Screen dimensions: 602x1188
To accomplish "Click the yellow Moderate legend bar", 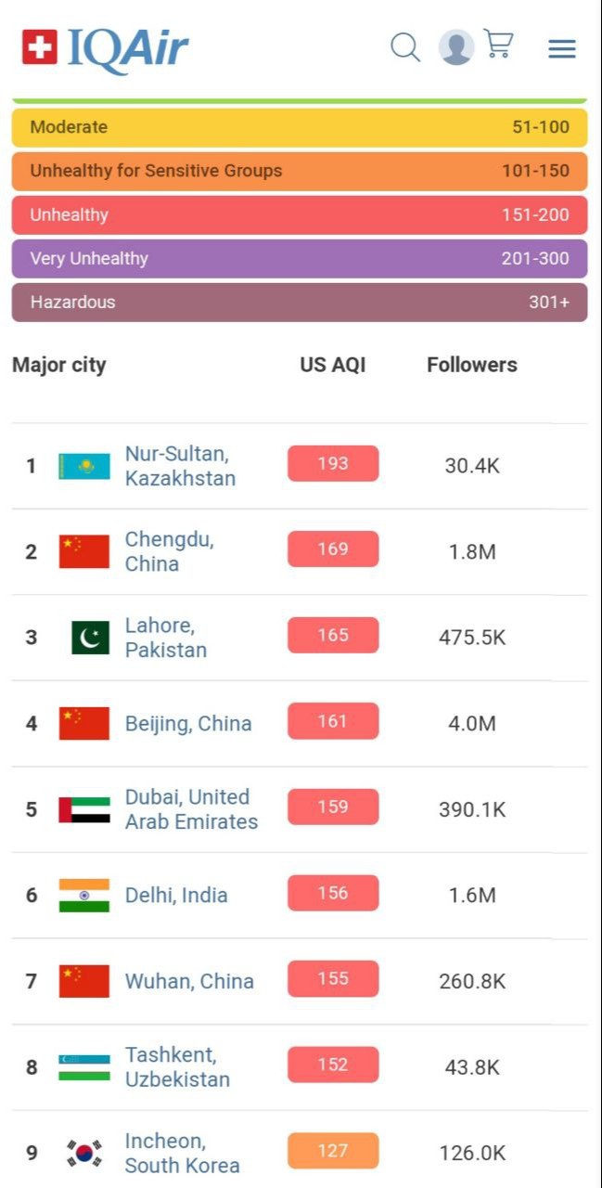I will [300, 127].
